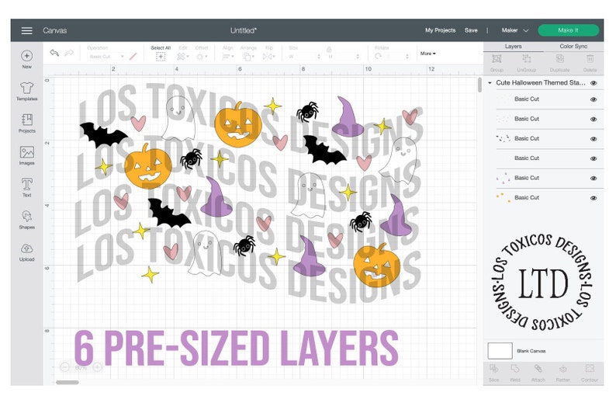Screen dimensions: 616x403
Task: Switch to the Color Sync tab
Action: [x=573, y=47]
